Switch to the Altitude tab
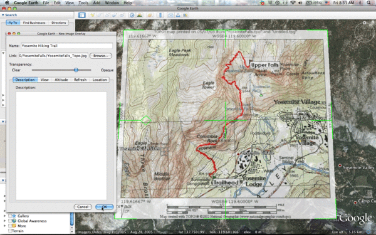376x235 pixels. click(61, 80)
